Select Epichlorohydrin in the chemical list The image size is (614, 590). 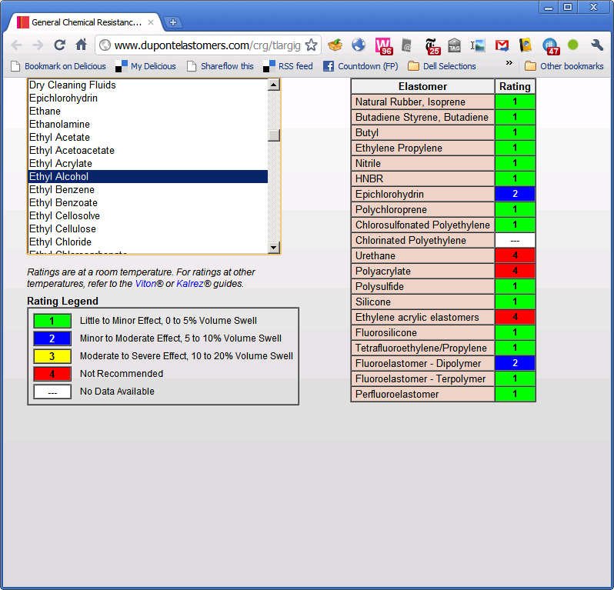click(148, 98)
